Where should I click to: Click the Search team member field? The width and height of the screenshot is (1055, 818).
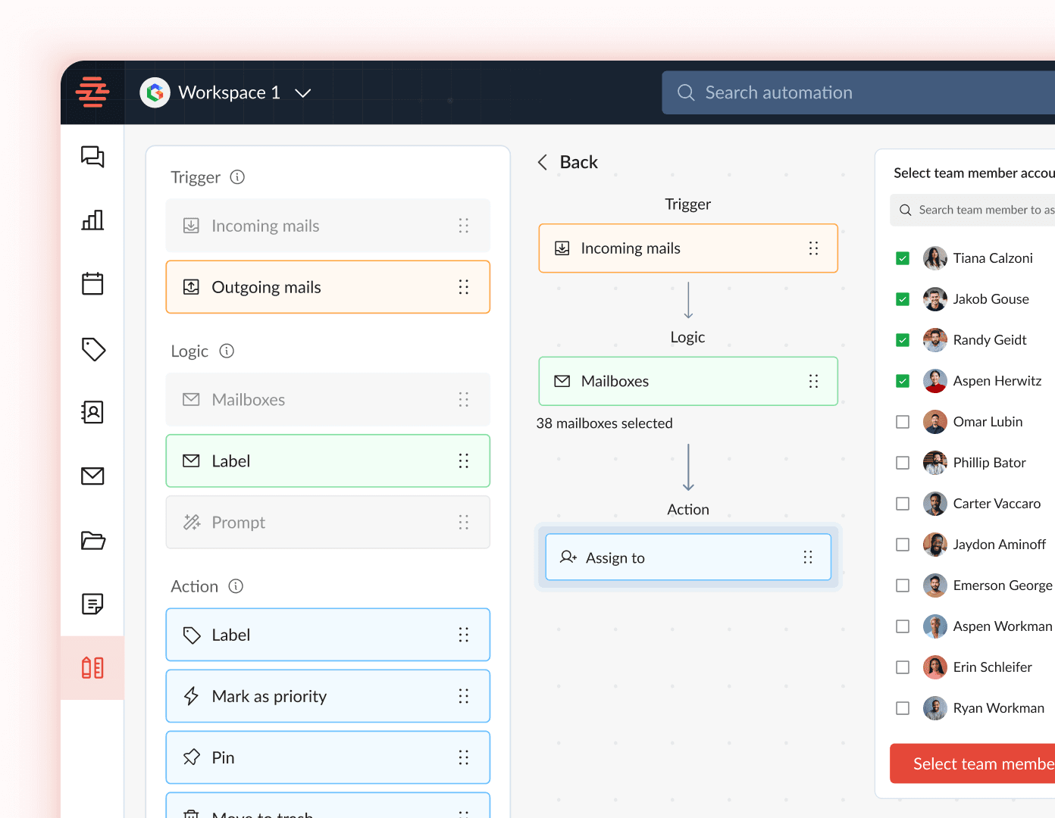pyautogui.click(x=972, y=210)
